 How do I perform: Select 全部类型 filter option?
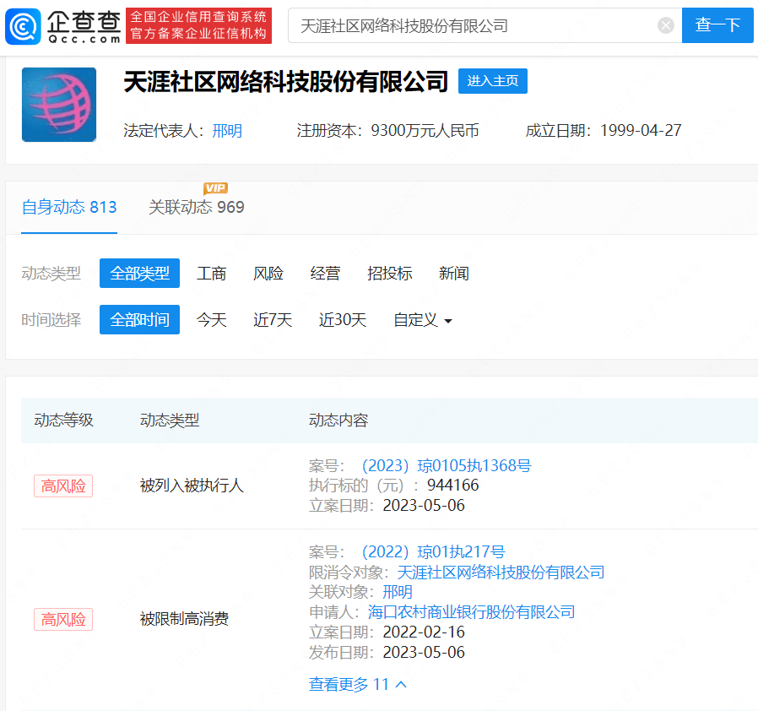tap(139, 274)
